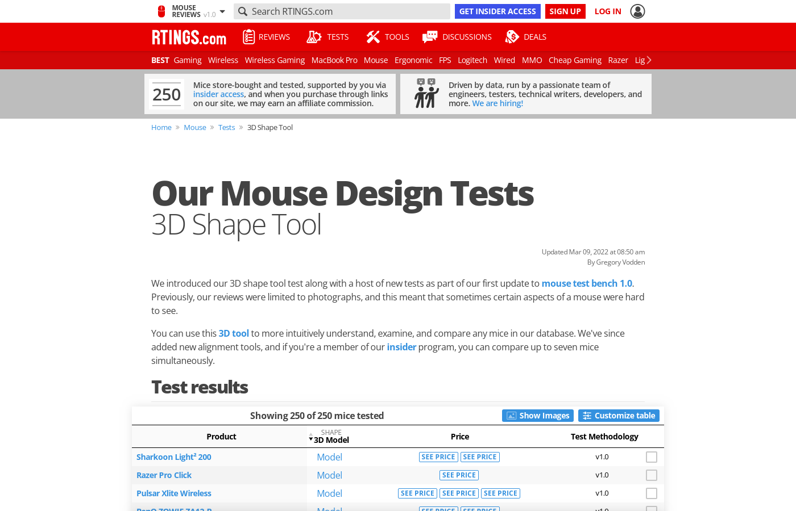Open the mouse test bench 1.0 link

(x=587, y=283)
